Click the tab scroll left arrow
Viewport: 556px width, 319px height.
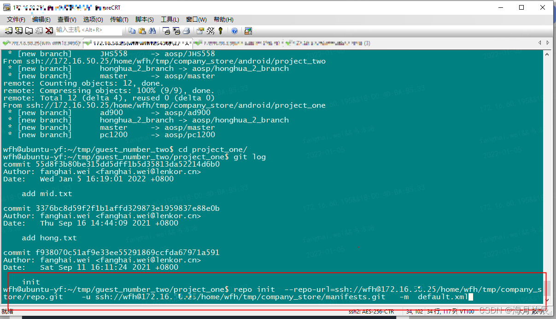(x=540, y=43)
